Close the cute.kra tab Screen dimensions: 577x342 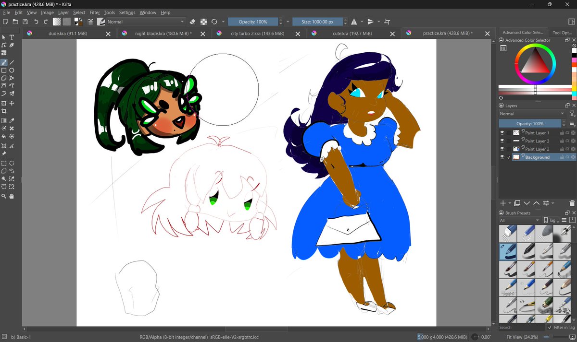(x=393, y=34)
